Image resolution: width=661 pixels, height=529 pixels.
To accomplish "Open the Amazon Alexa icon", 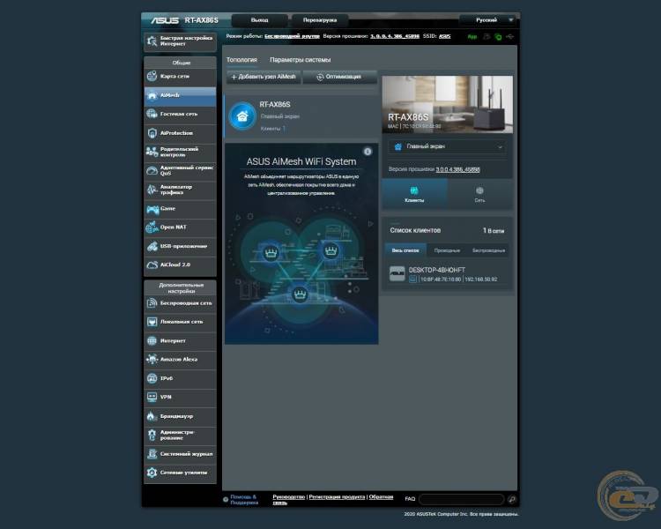I will pos(152,360).
